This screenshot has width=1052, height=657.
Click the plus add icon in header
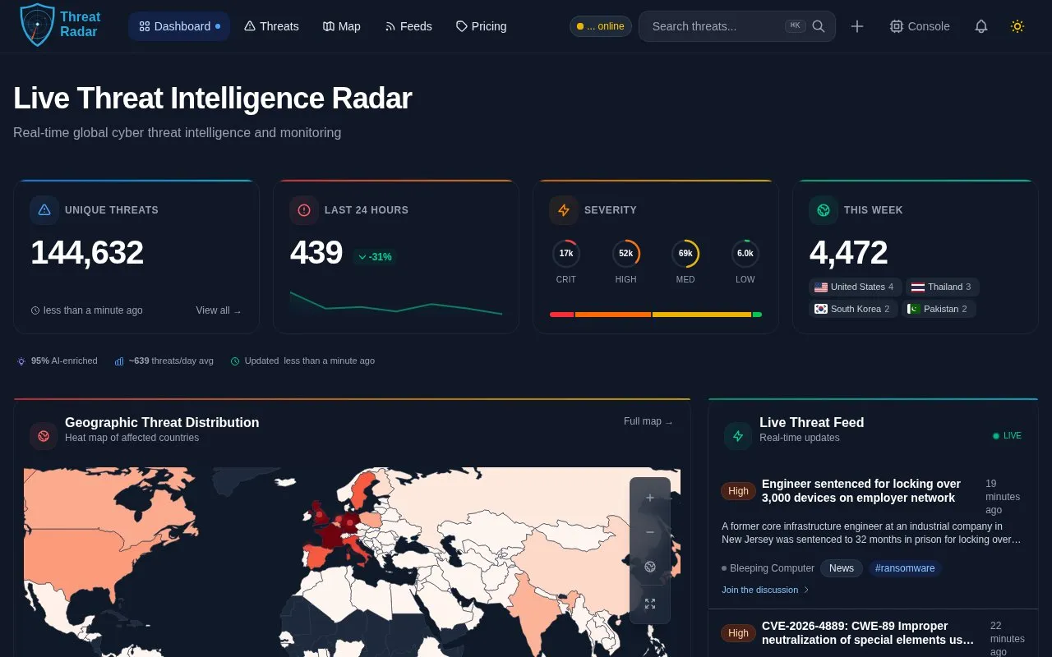click(857, 26)
